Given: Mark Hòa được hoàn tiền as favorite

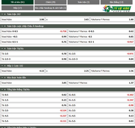Looking at the screenshot, I should point(5,78).
